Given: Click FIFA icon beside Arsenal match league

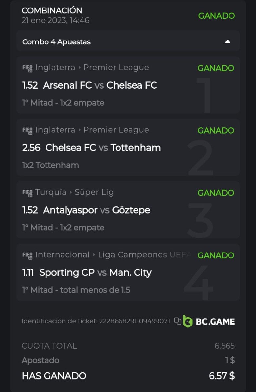Looking at the screenshot, I should point(27,68).
